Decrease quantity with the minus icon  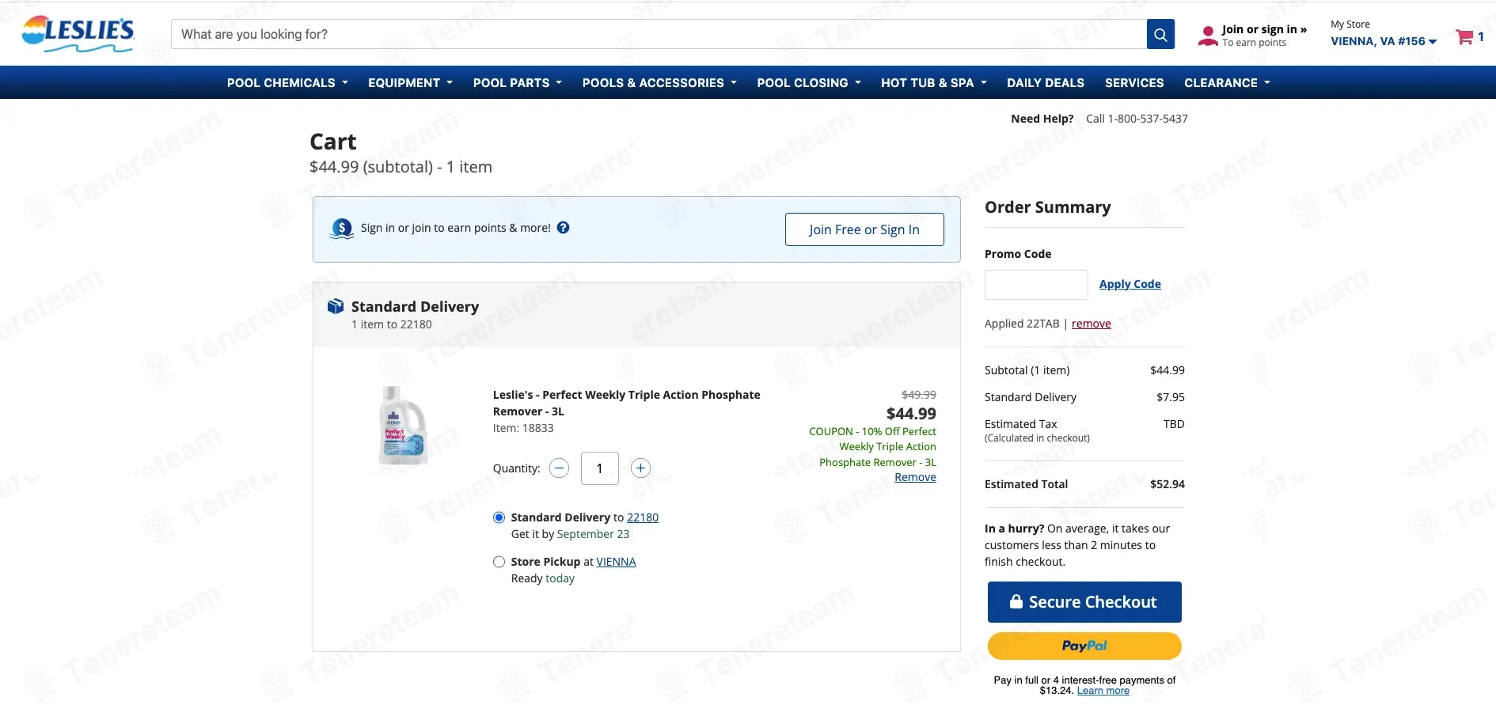pos(559,468)
